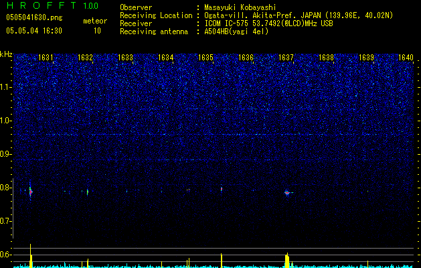Click the 0.8 kHz frequency label
The width and height of the screenshot is (421, 268).
(5, 188)
